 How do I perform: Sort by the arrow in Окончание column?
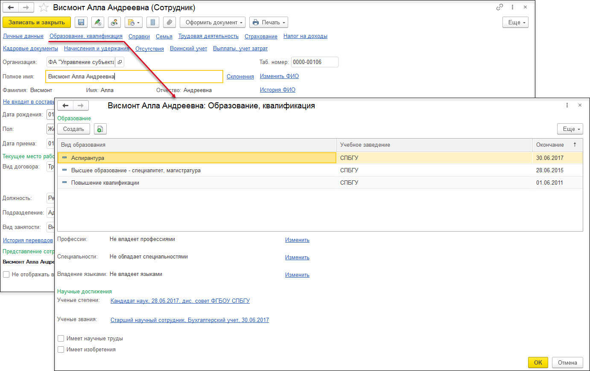click(575, 145)
